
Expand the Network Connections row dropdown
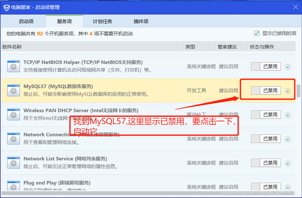click(288, 139)
